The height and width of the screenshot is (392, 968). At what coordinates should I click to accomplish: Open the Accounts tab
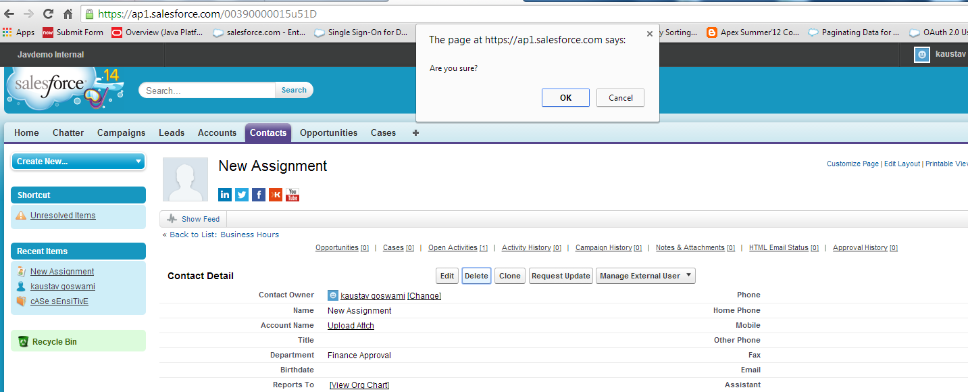(x=217, y=132)
